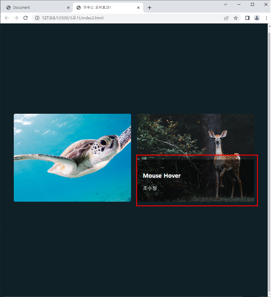Open a new tab
273x297 pixels.
pyautogui.click(x=150, y=8)
